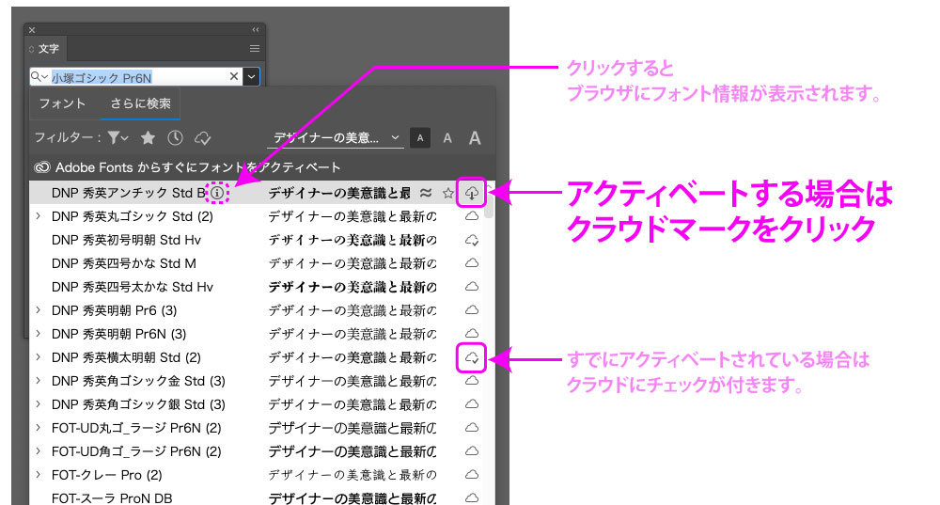This screenshot has height=505, width=940.
Task: Activate FOT-UD丸ゴ_ラージ Pr6N cloud
Action: pyautogui.click(x=472, y=428)
